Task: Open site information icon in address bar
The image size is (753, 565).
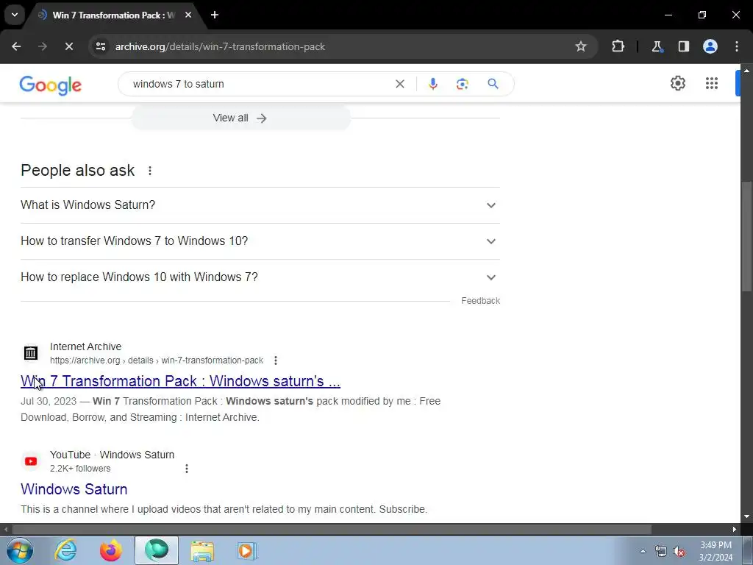Action: [100, 46]
